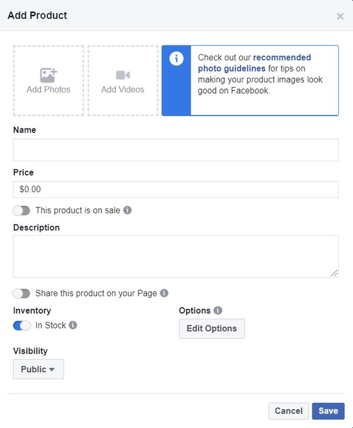Open the Public visibility dropdown

tap(38, 369)
